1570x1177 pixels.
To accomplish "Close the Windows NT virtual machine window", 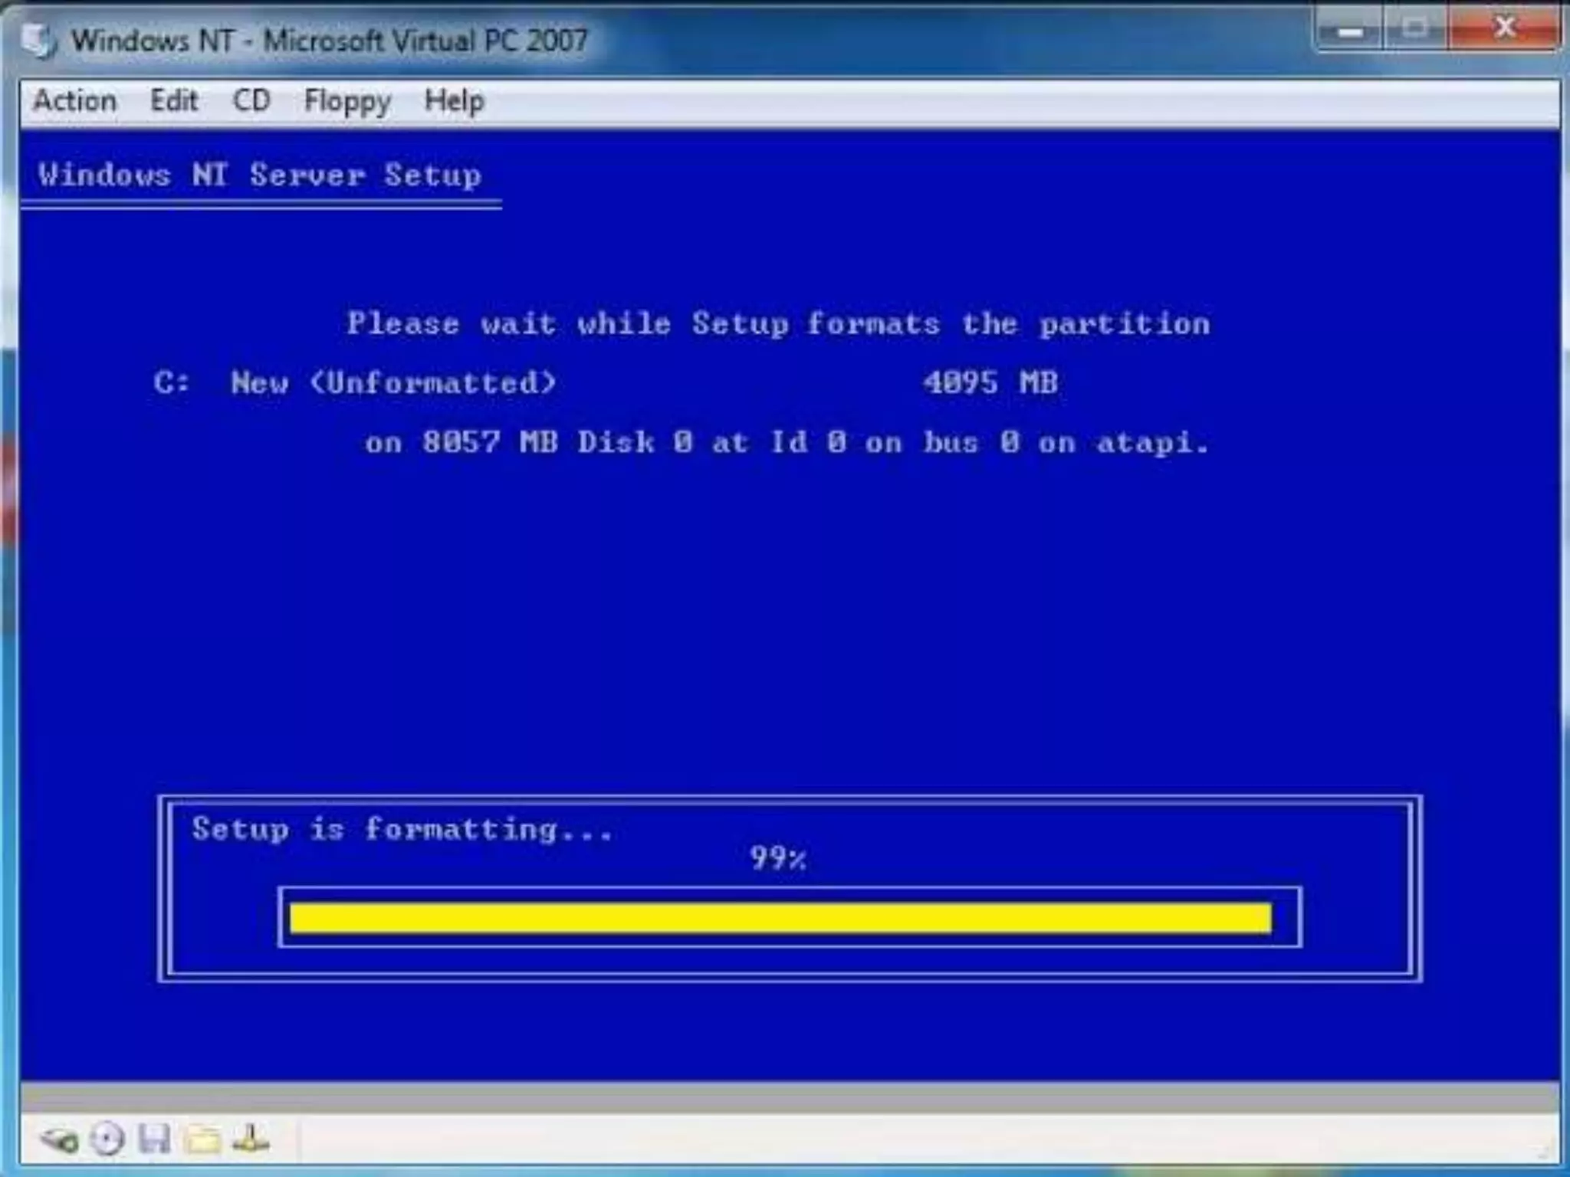I will (x=1503, y=30).
